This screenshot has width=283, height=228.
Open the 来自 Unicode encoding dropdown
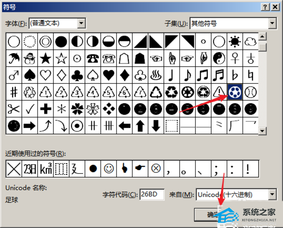click(272, 194)
